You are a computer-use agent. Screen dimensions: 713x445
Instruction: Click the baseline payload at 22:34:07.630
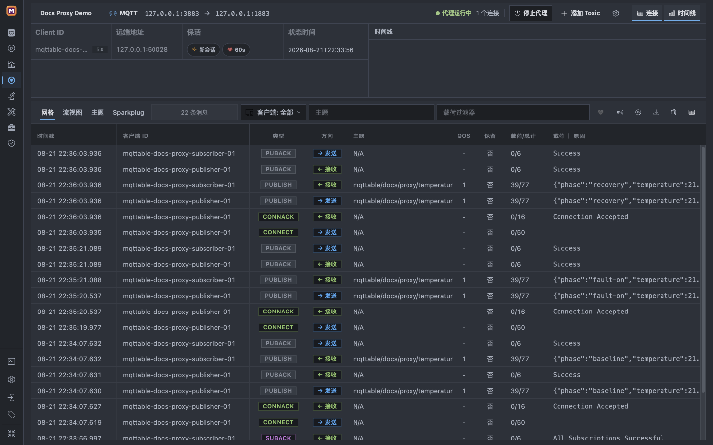(x=626, y=391)
